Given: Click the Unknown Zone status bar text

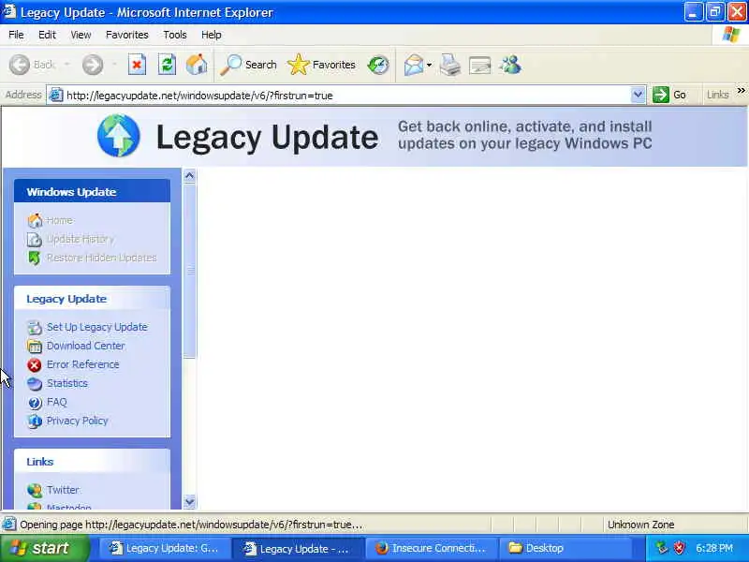Looking at the screenshot, I should click(x=640, y=525).
